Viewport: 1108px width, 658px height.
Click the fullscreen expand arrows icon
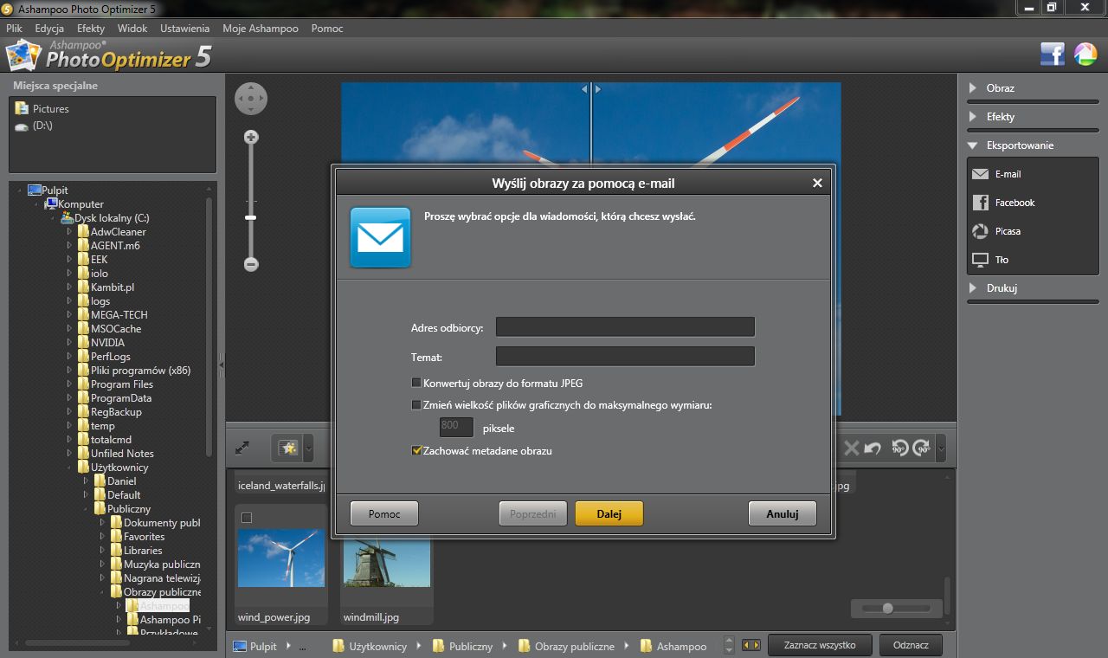(x=242, y=448)
